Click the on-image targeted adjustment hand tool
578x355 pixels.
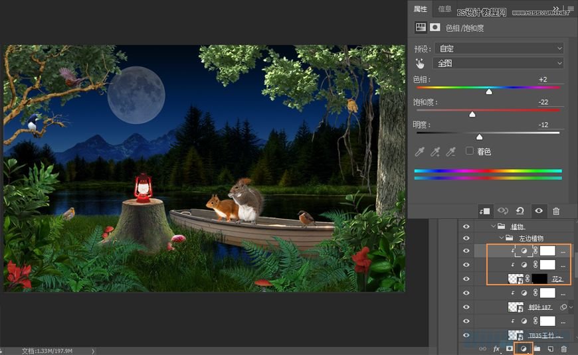tap(419, 64)
